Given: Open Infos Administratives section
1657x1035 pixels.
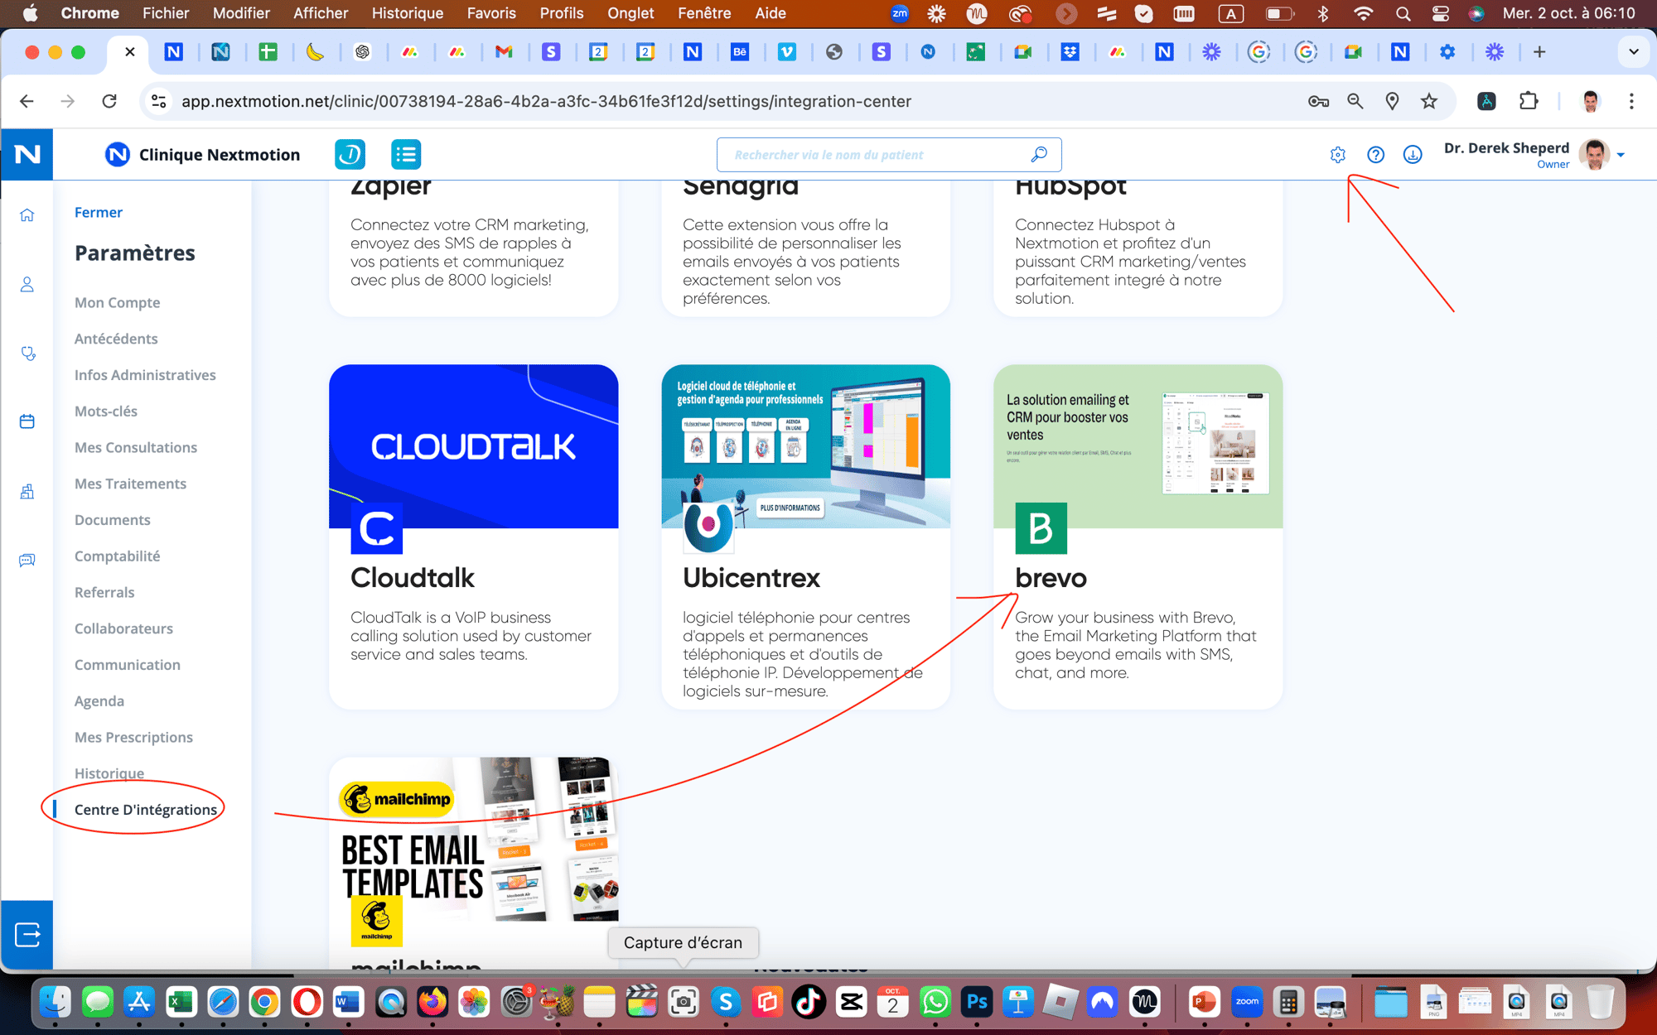Looking at the screenshot, I should 145,375.
